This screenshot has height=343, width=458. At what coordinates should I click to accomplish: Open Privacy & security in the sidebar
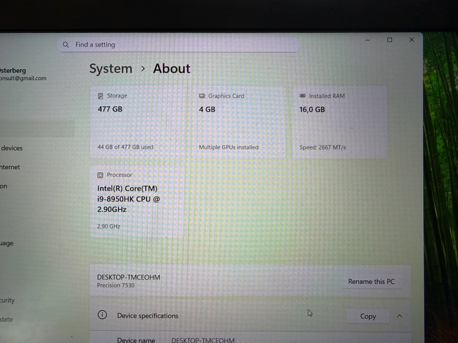click(x=7, y=300)
